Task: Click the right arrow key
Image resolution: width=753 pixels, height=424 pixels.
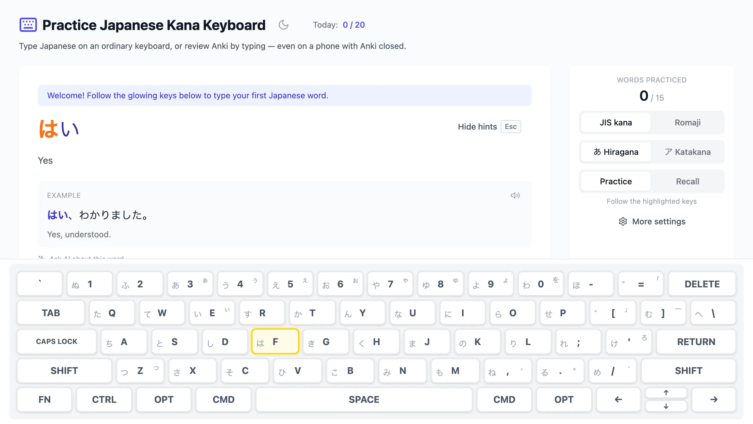Action: pyautogui.click(x=714, y=400)
